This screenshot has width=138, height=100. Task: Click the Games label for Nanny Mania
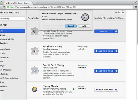(x=81, y=86)
